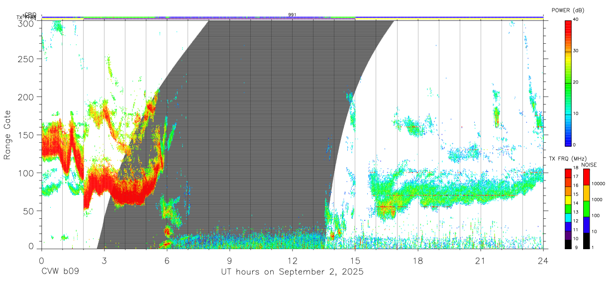The width and height of the screenshot is (611, 282).
Task: Click the red top segment of NOISE bar
Action: (586, 177)
